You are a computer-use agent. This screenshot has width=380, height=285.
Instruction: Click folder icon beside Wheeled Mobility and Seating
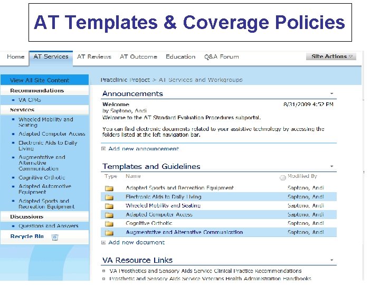[109, 206]
